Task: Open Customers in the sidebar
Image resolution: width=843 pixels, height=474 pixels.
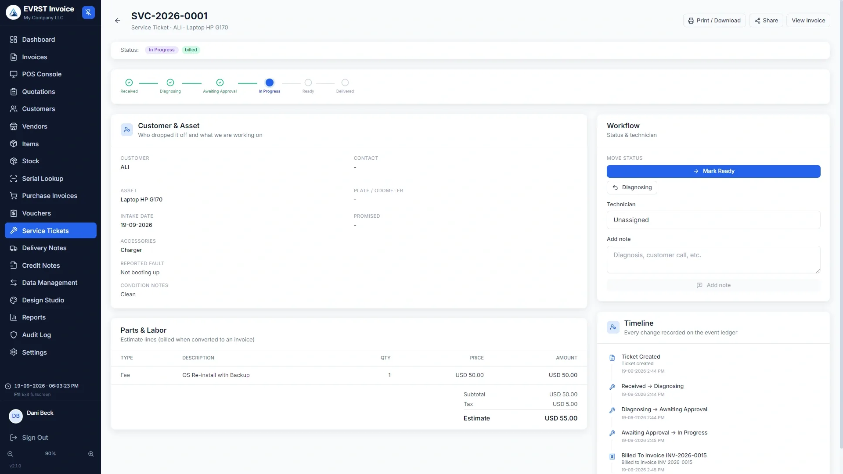Action: click(x=50, y=109)
